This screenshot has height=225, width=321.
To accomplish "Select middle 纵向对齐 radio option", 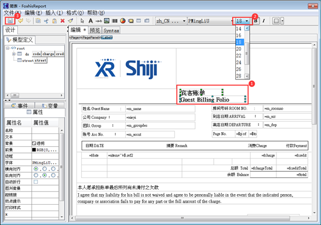I will pyautogui.click(x=45, y=175).
